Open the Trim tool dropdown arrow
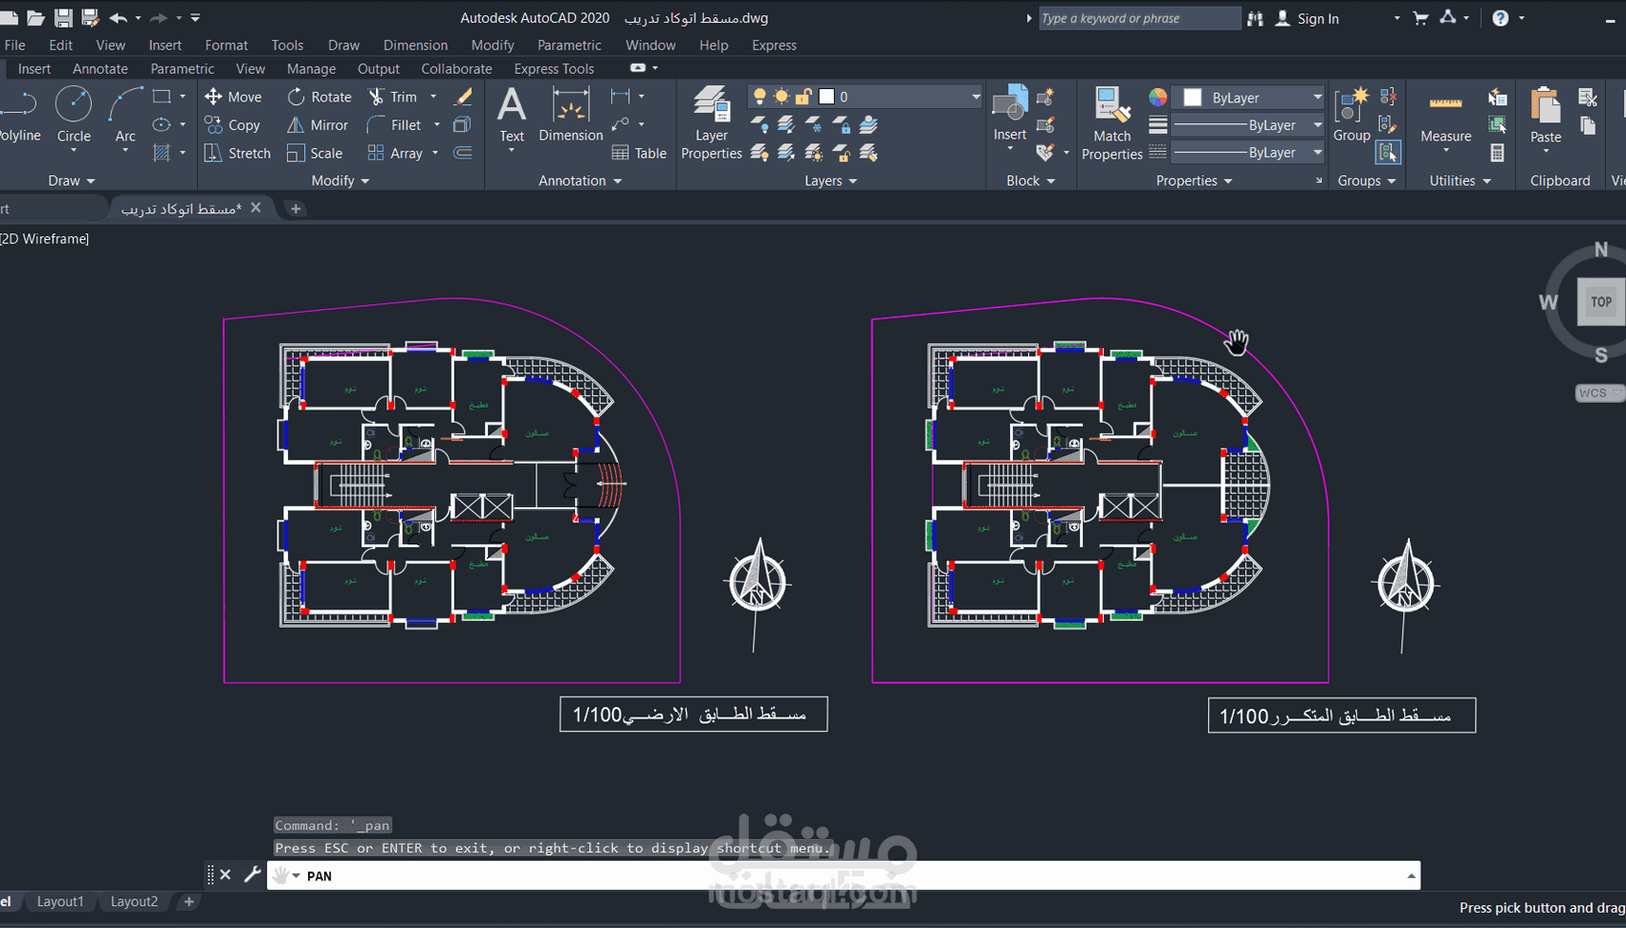Image resolution: width=1626 pixels, height=928 pixels. click(433, 97)
